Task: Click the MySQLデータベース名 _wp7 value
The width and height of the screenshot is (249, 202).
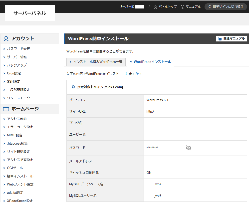Action: coord(157,184)
